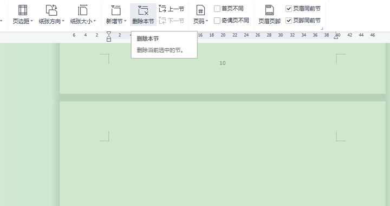
Task: Open 页眉页脚 header footer tool
Action: (x=269, y=15)
